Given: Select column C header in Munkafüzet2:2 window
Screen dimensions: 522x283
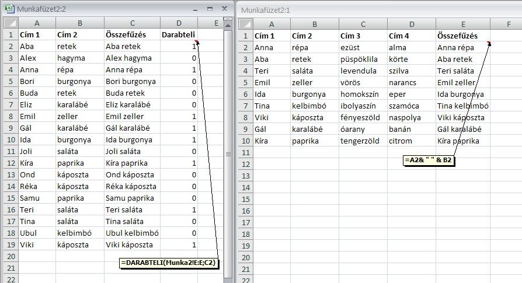Looking at the screenshot, I should (x=132, y=23).
